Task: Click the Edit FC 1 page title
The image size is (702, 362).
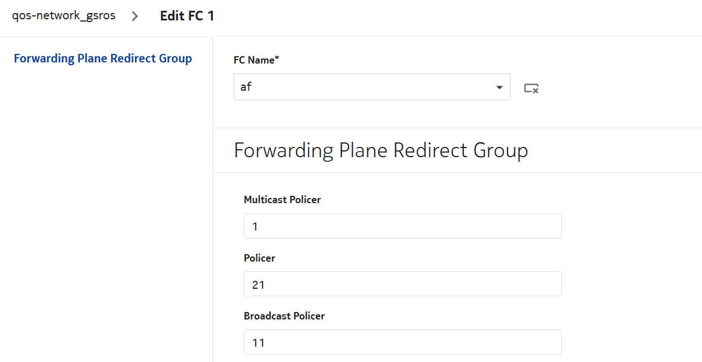Action: [187, 16]
